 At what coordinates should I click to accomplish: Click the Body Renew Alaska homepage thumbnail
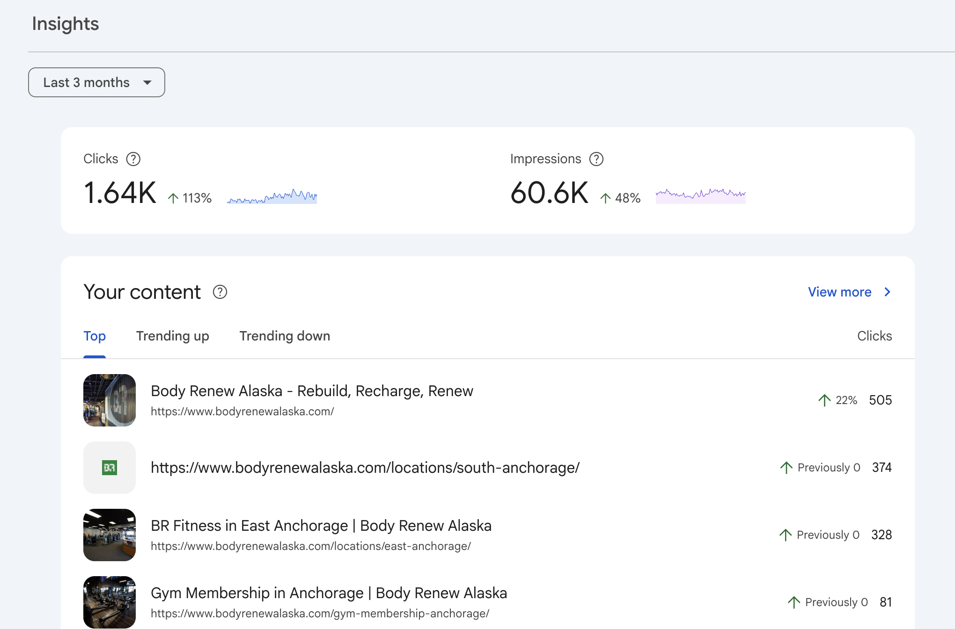[x=110, y=400]
